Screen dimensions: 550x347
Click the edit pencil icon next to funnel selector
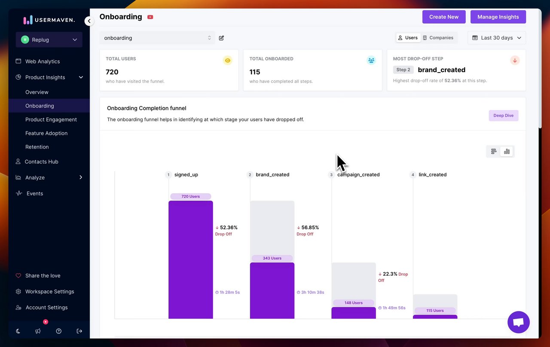coord(221,38)
